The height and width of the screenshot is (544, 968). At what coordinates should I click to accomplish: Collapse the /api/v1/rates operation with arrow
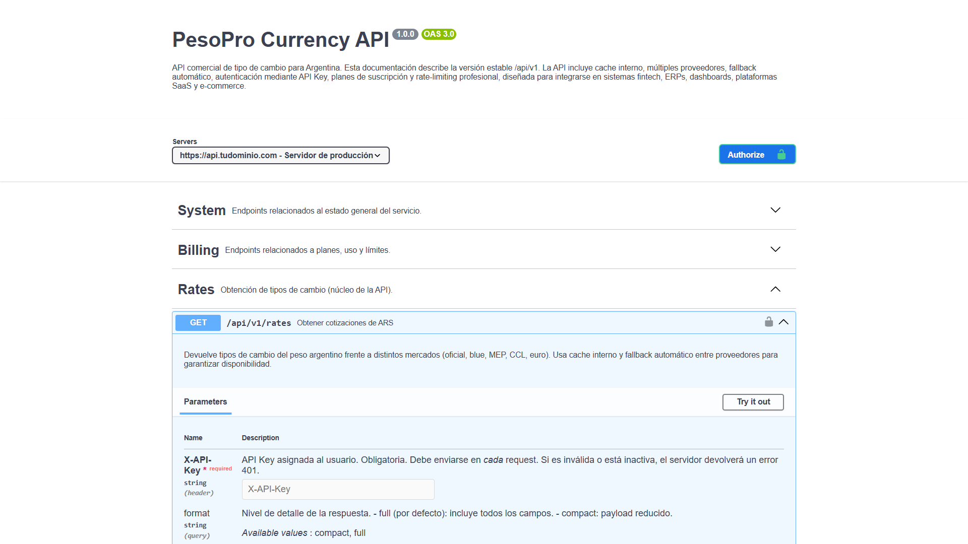783,322
